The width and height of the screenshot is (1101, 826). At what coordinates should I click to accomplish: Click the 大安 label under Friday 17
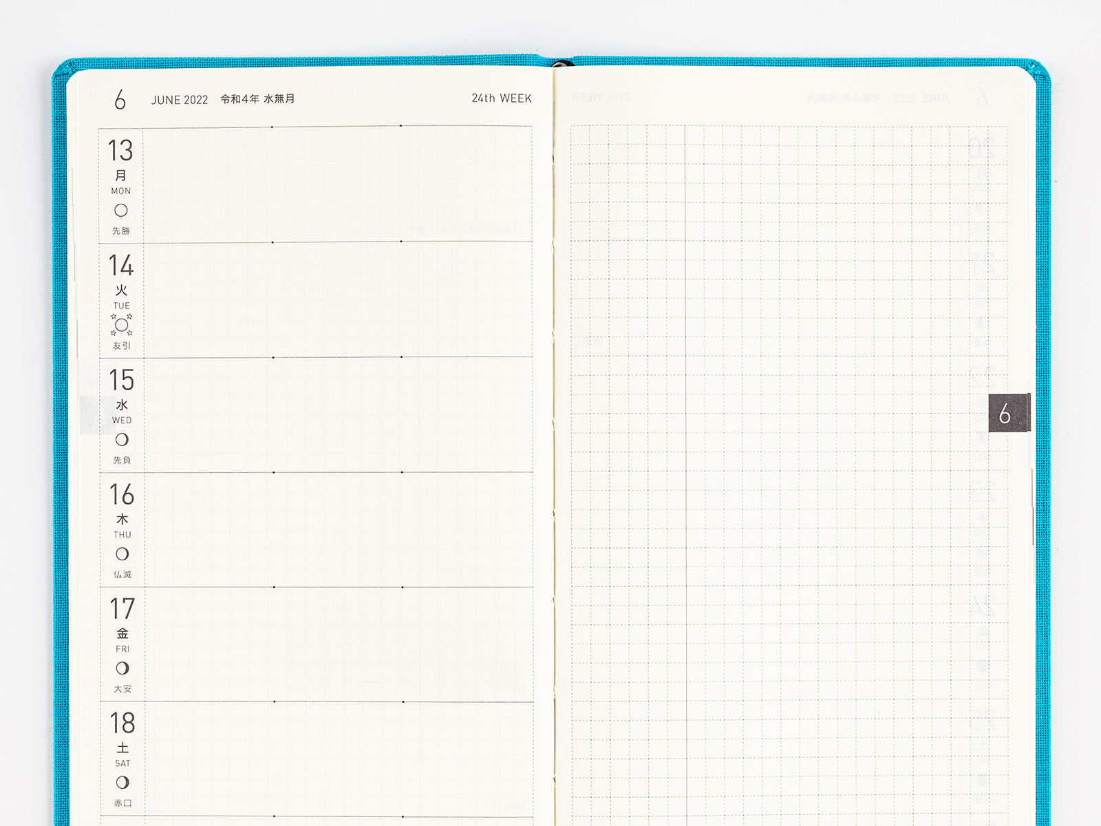[122, 688]
